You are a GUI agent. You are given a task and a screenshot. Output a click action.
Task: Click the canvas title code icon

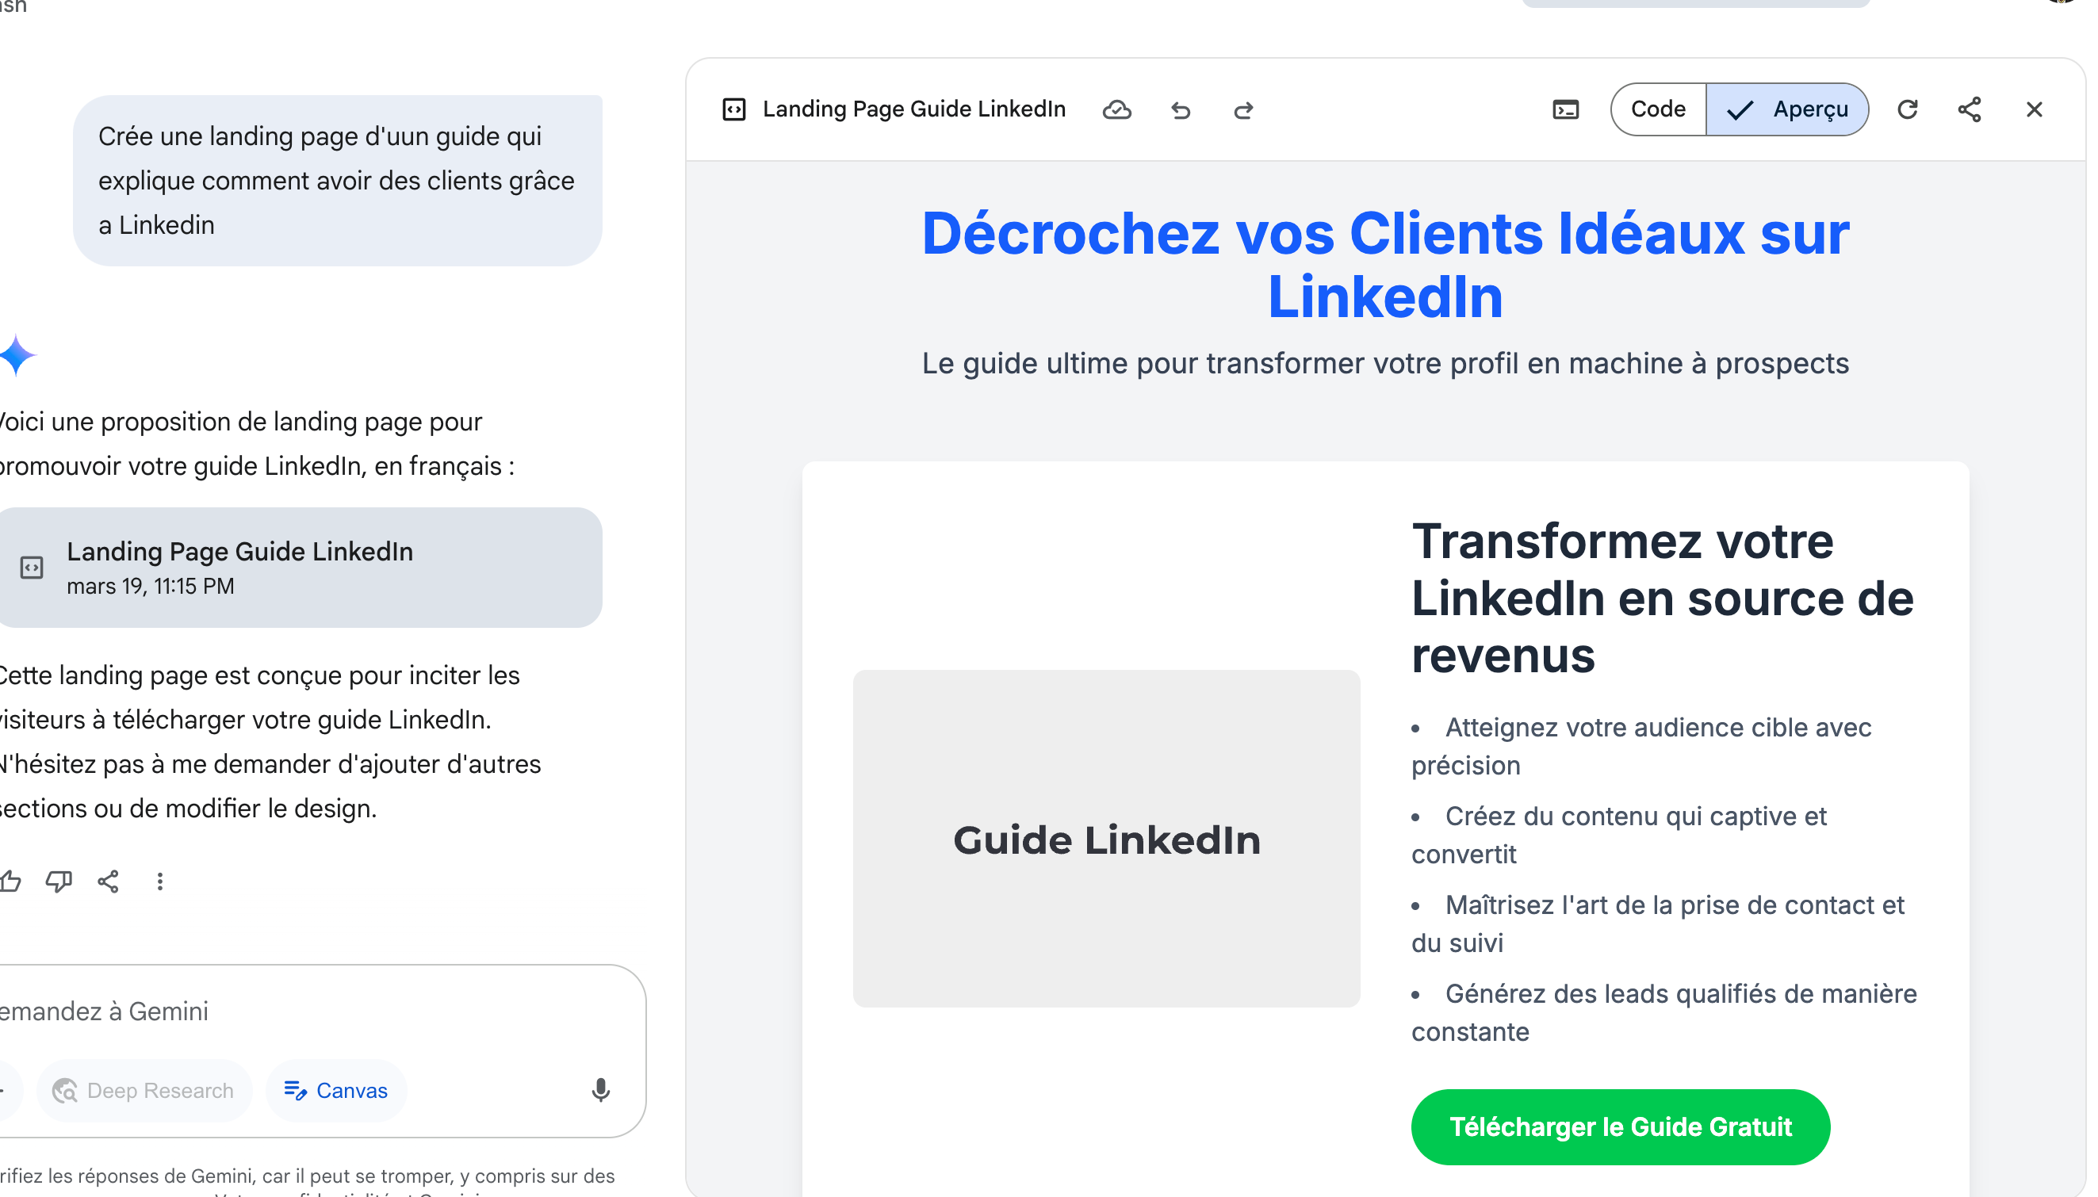[733, 109]
